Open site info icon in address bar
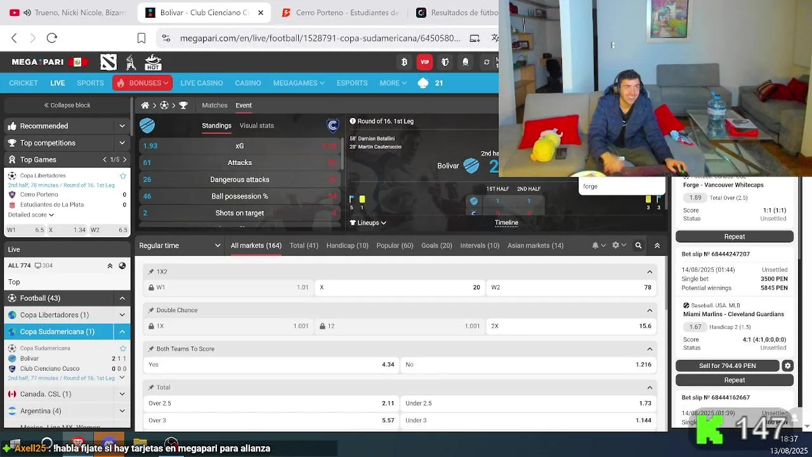The width and height of the screenshot is (812, 457). [x=166, y=38]
